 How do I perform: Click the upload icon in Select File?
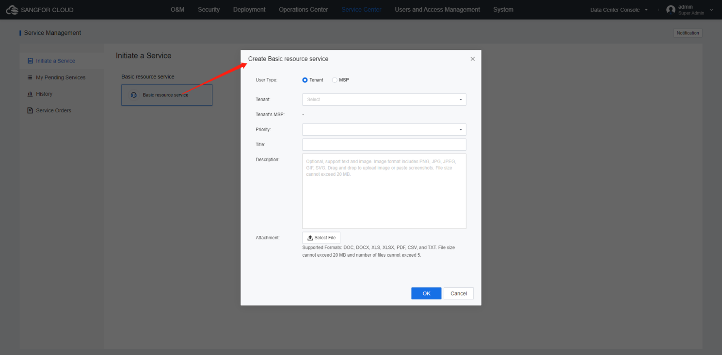click(310, 238)
